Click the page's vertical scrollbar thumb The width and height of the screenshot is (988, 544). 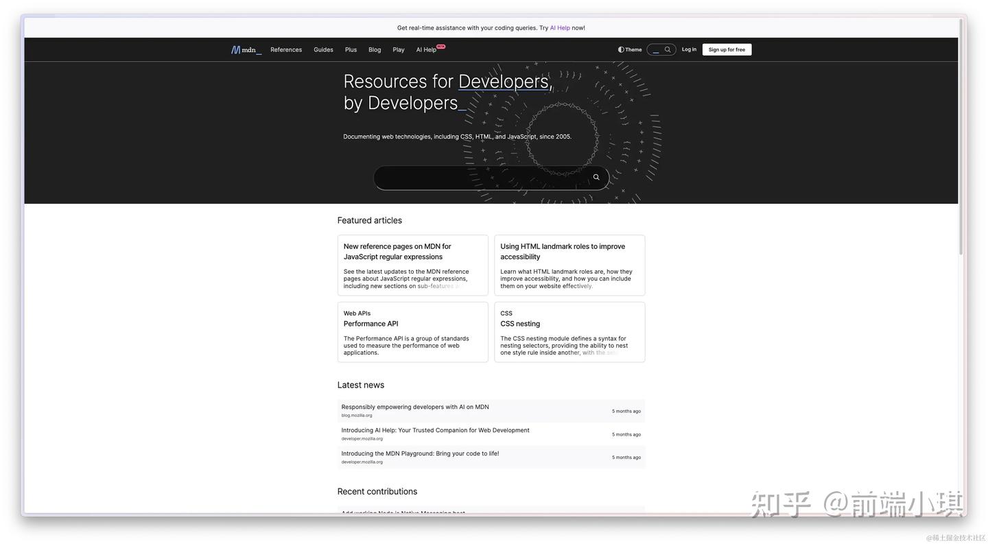(961, 137)
